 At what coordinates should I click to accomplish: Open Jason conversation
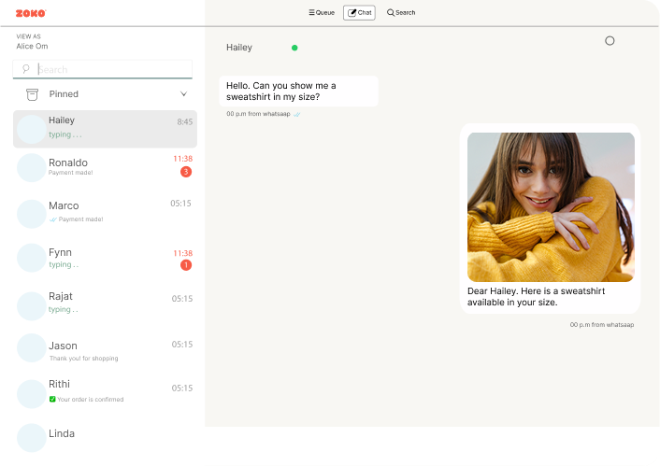(105, 348)
